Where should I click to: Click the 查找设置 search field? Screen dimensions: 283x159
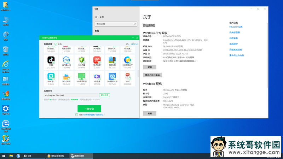116,24
